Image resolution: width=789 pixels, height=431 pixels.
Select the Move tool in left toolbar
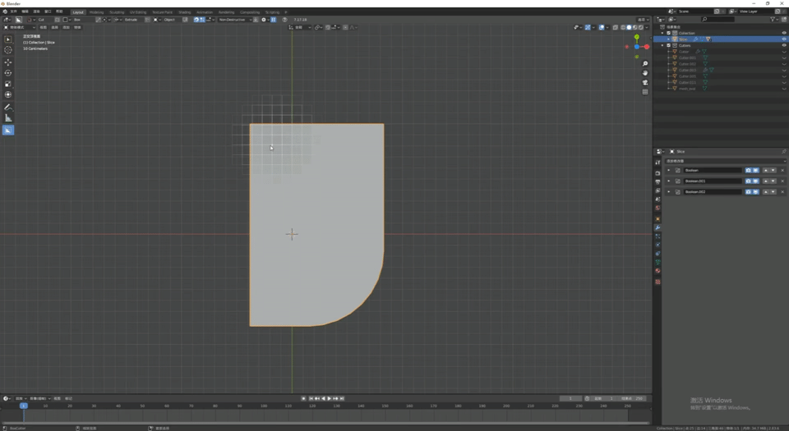click(x=8, y=62)
